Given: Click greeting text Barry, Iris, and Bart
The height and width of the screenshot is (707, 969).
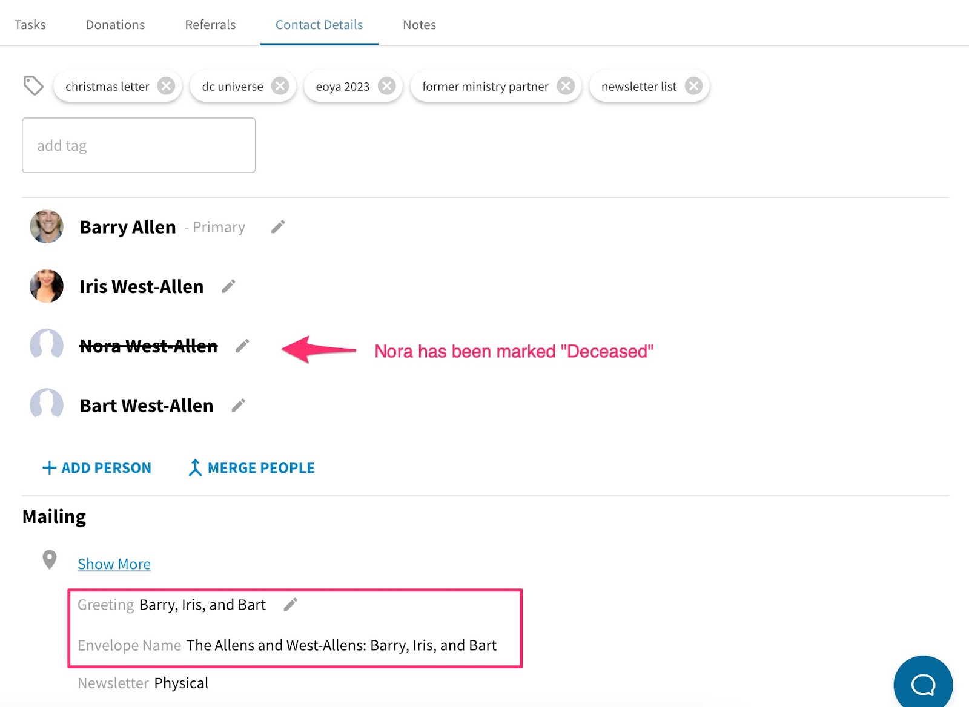Looking at the screenshot, I should [x=202, y=605].
